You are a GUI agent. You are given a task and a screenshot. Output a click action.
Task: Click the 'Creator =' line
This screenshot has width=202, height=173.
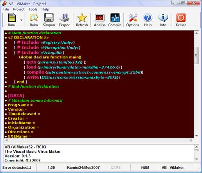[x=18, y=118]
